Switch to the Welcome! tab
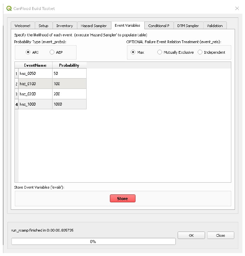The width and height of the screenshot is (245, 256). pos(23,26)
